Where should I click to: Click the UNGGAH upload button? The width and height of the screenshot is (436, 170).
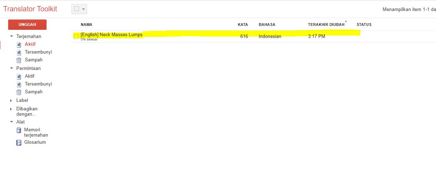pyautogui.click(x=27, y=24)
